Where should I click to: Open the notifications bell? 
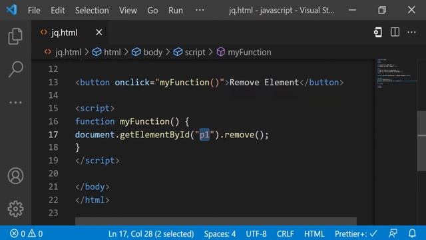[x=412, y=233]
